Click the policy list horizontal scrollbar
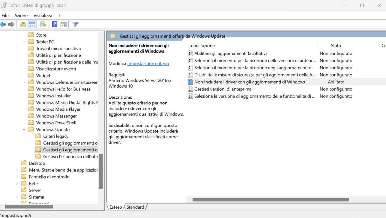 point(271,200)
